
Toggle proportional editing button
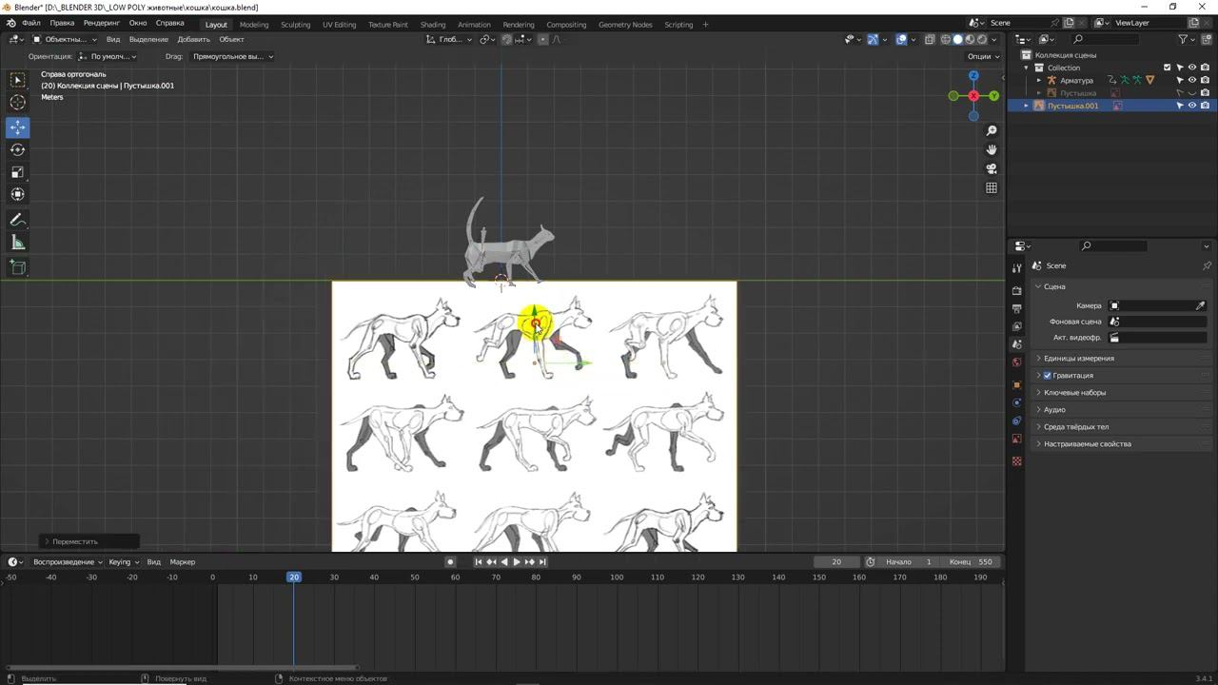(542, 39)
